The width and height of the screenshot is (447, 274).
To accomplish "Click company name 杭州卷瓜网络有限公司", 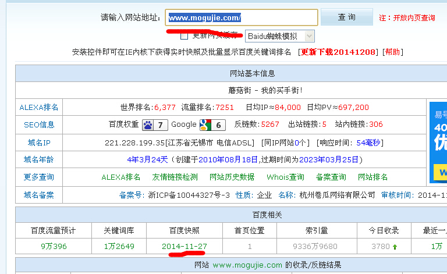I will 337,195.
